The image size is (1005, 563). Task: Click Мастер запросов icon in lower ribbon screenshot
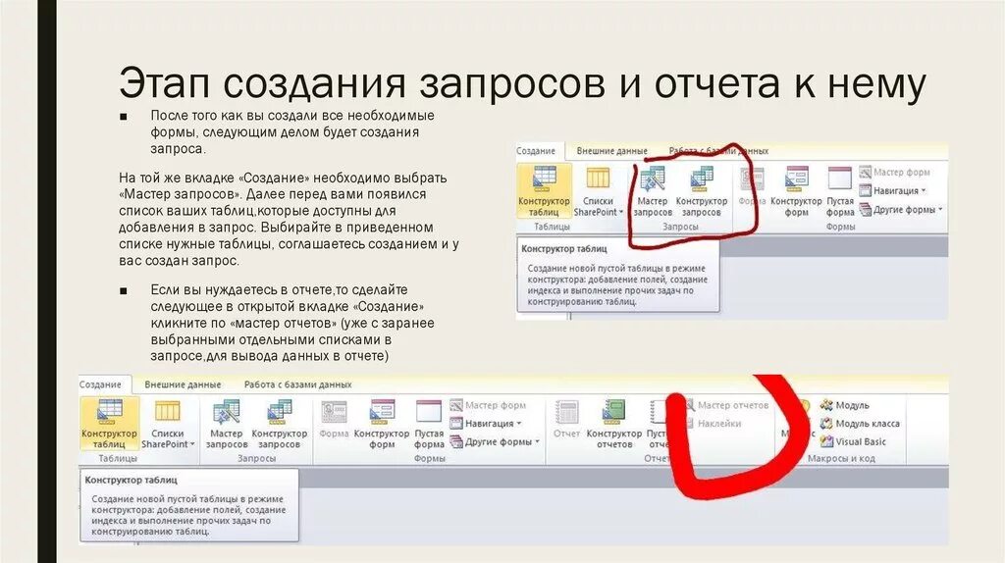click(227, 424)
